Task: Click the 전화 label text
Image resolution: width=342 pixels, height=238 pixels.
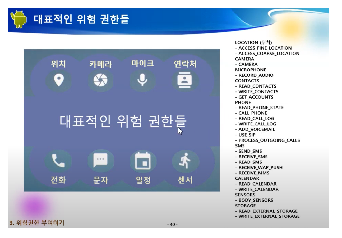Action: (x=58, y=180)
